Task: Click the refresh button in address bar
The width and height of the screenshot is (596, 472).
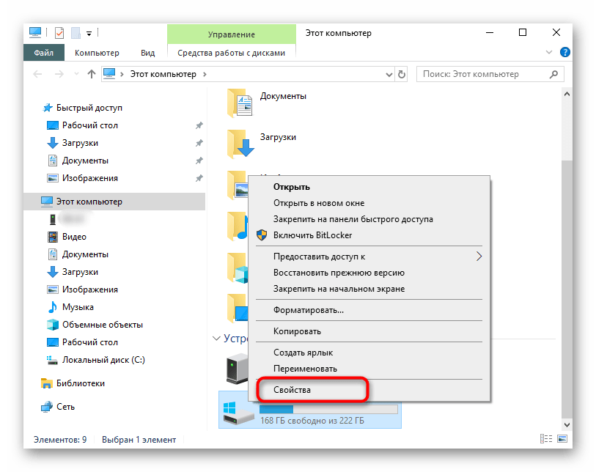Action: tap(402, 74)
